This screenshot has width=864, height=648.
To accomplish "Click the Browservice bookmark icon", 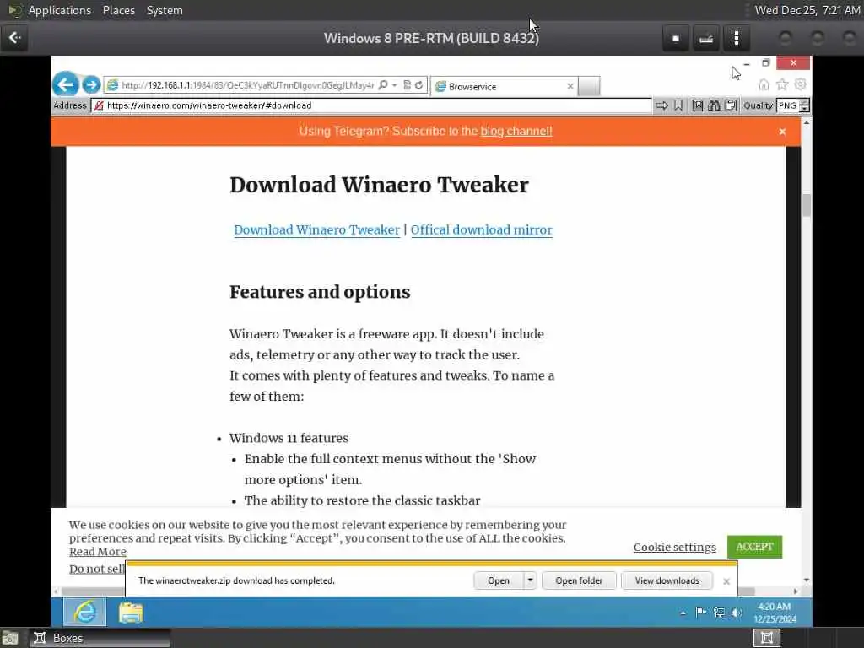I will [679, 105].
